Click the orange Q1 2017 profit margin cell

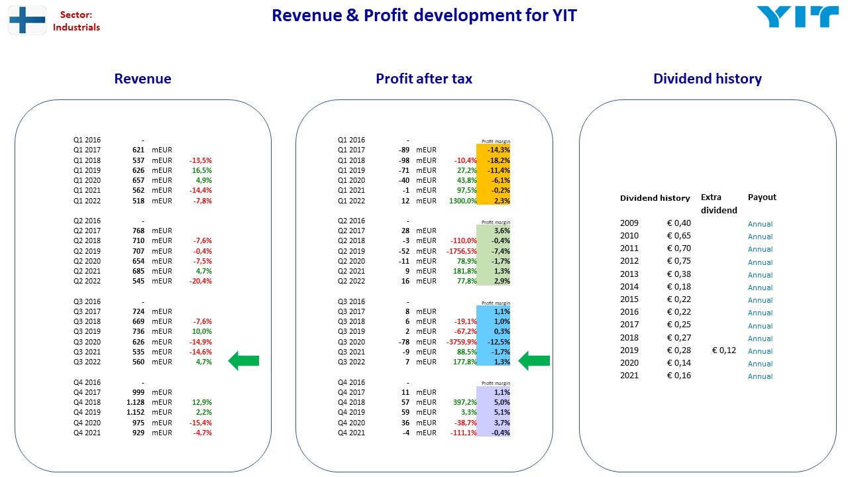494,150
